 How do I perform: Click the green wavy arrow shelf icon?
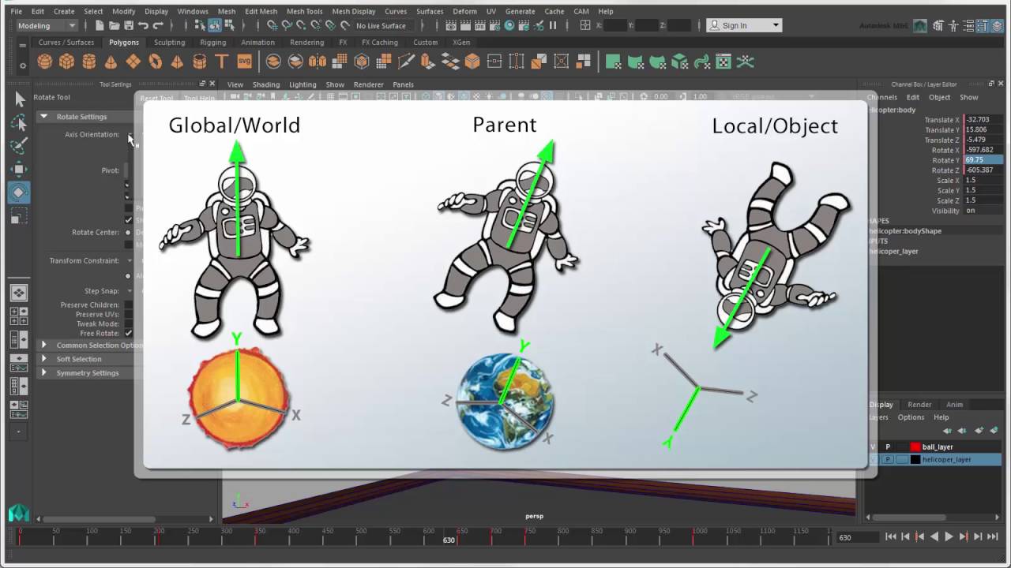pos(701,62)
